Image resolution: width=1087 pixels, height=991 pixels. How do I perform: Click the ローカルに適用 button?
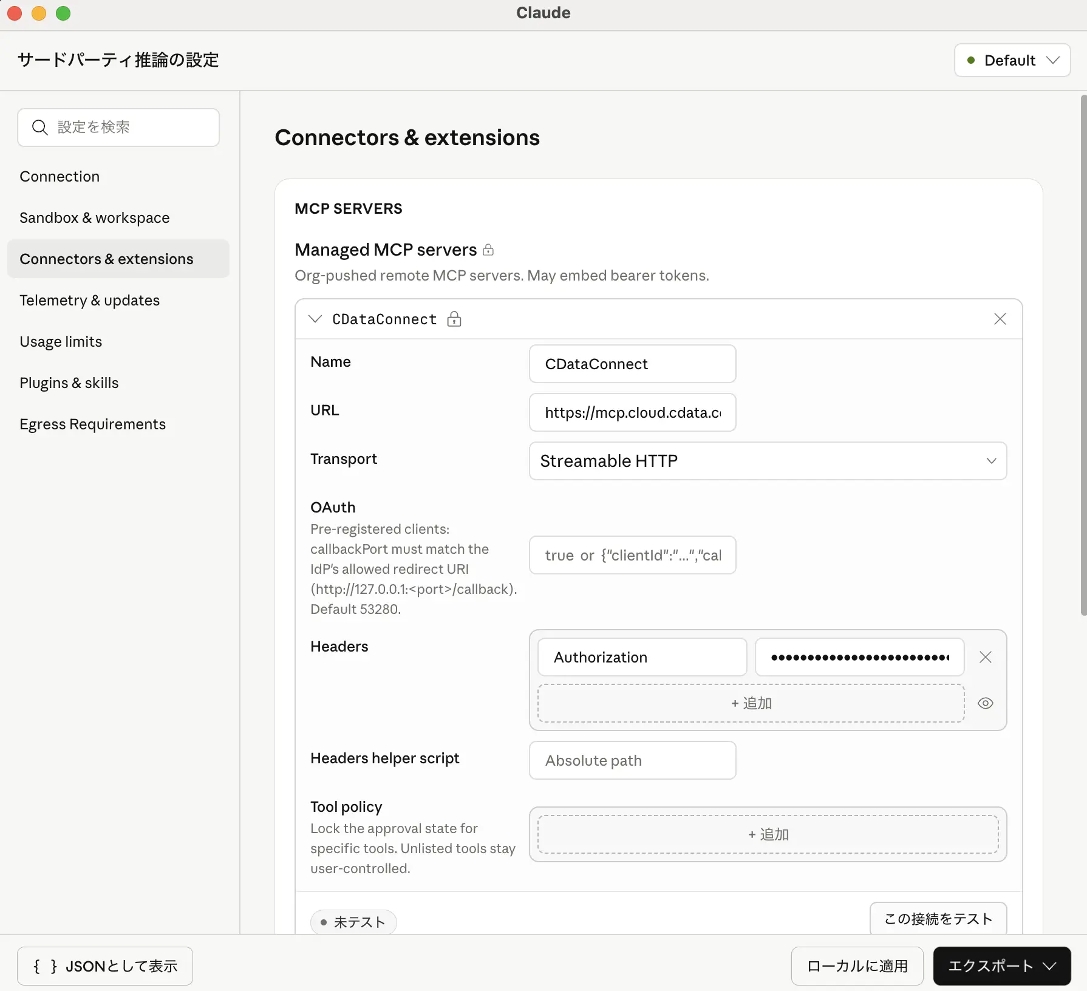pyautogui.click(x=857, y=966)
